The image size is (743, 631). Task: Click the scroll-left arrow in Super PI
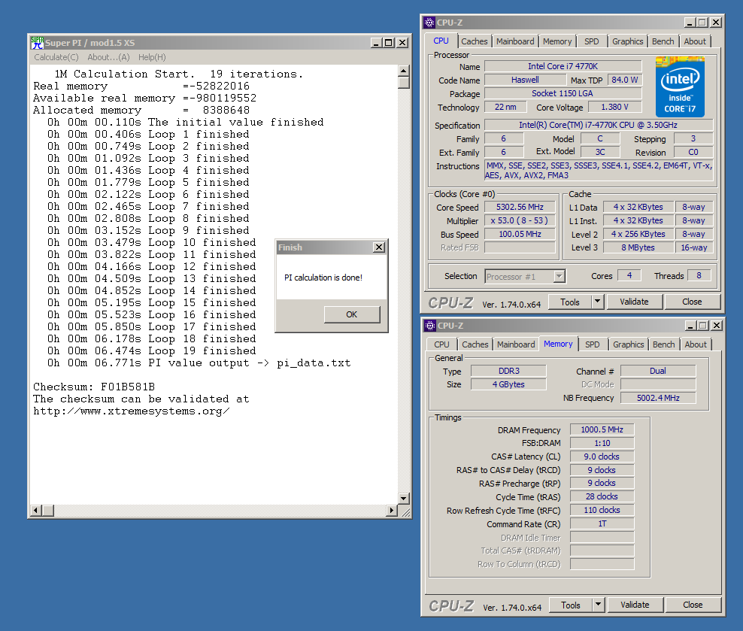click(36, 510)
